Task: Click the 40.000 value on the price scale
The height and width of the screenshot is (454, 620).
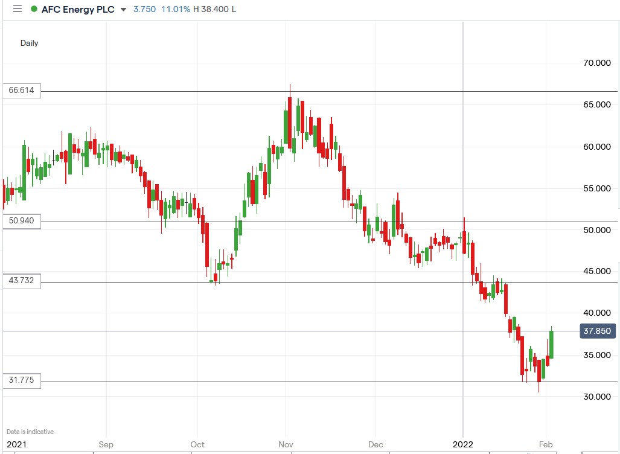Action: (x=597, y=313)
